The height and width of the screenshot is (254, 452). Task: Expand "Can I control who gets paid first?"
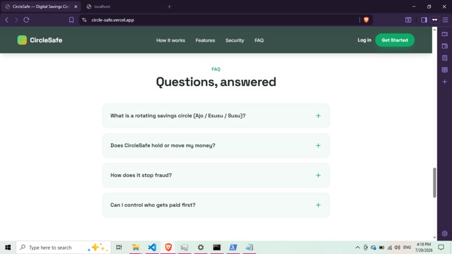point(216,205)
